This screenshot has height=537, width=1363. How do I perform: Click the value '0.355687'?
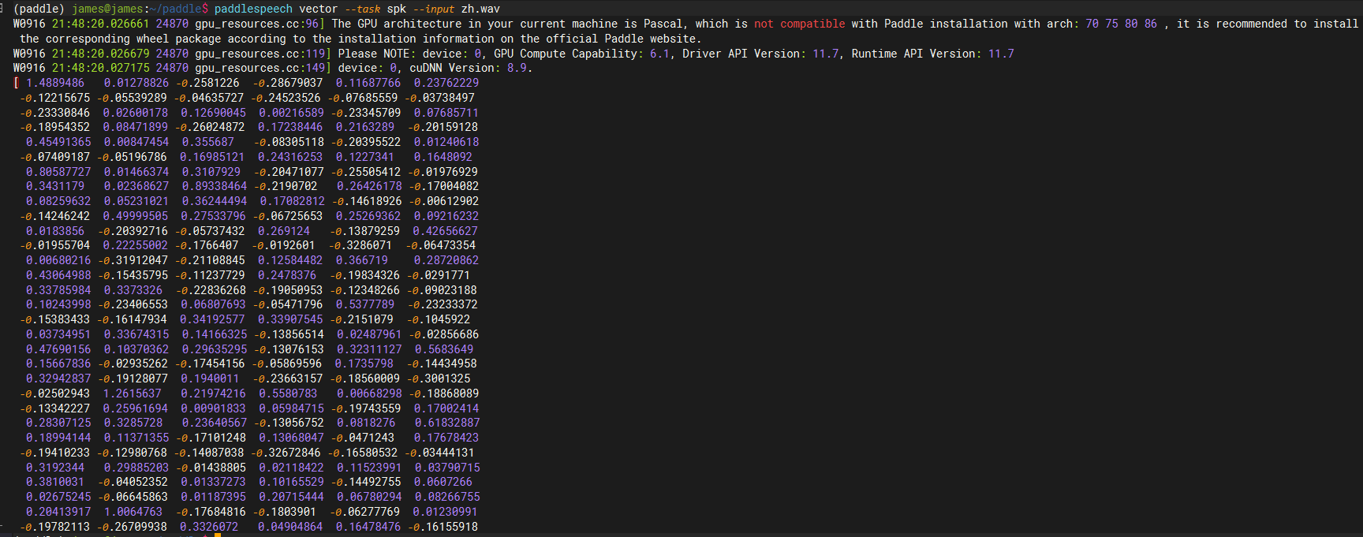pyautogui.click(x=208, y=142)
